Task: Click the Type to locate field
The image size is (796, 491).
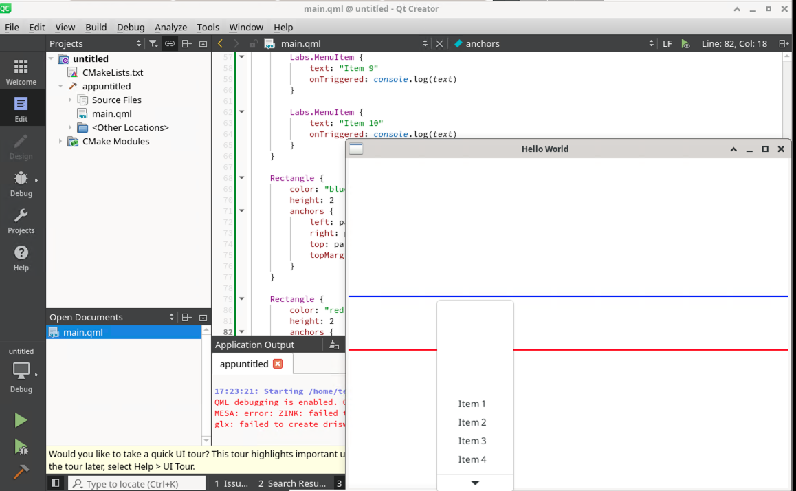Action: coord(137,483)
